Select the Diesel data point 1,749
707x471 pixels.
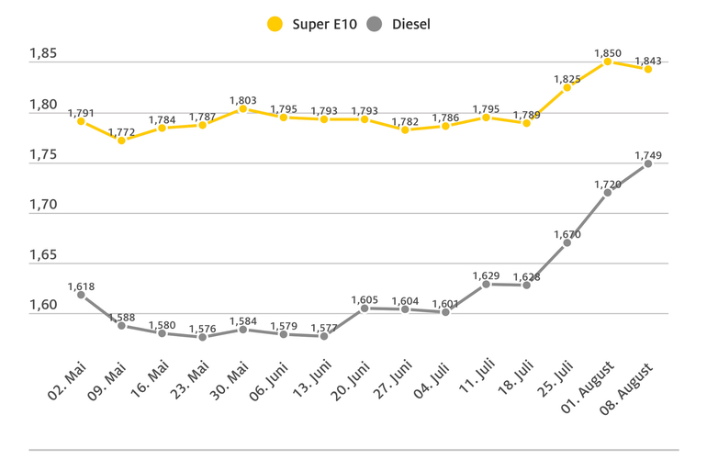648,163
